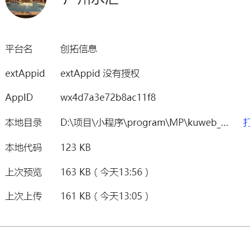Click the partially visible project name title

click(x=90, y=2)
